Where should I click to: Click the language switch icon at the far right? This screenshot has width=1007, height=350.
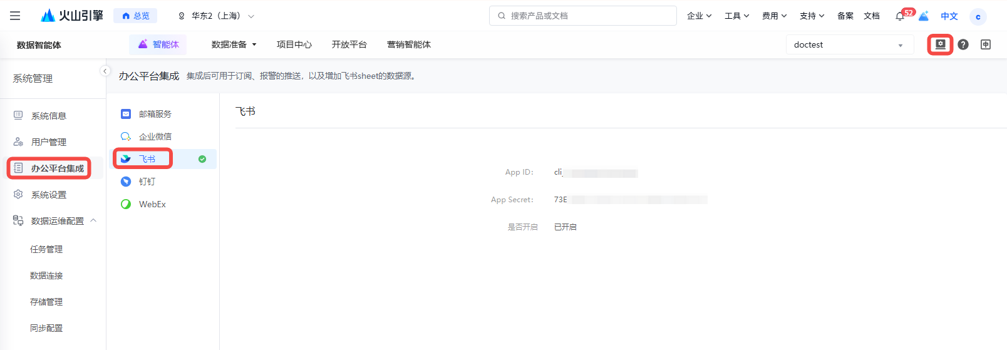click(986, 44)
